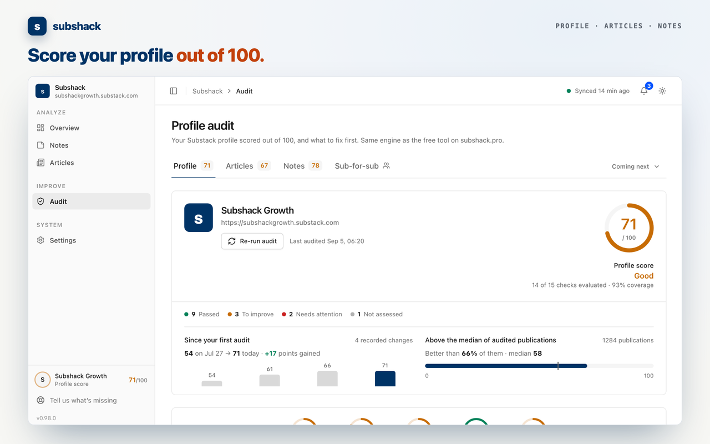710x444 pixels.
Task: Open the Sub-for-sub tab
Action: click(x=362, y=166)
